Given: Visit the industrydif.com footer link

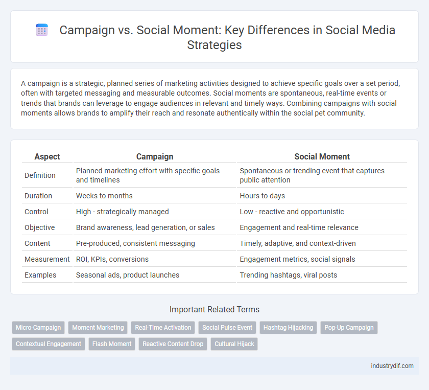Looking at the screenshot, I should (x=392, y=366).
